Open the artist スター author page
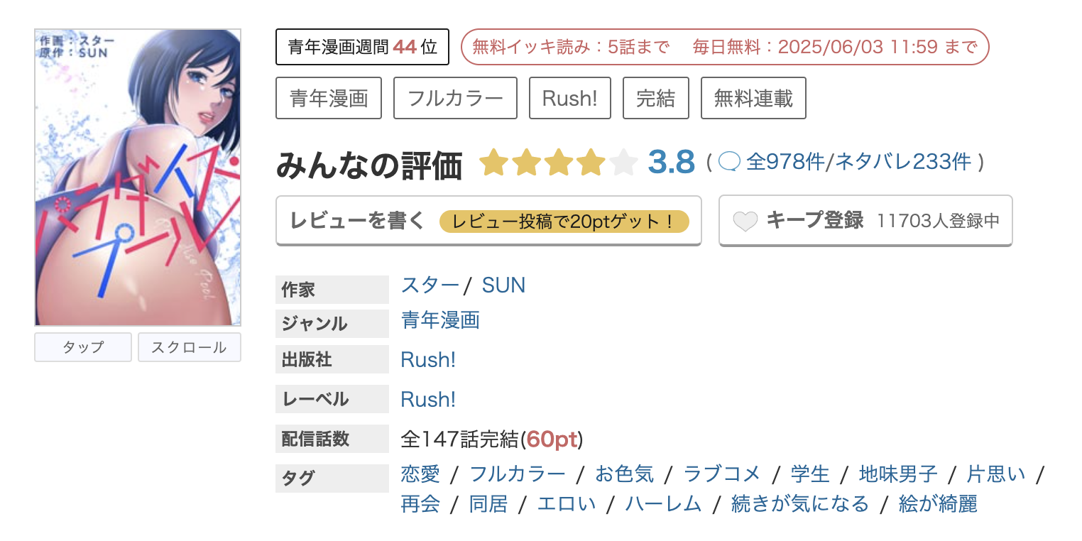This screenshot has width=1082, height=541. coord(430,285)
